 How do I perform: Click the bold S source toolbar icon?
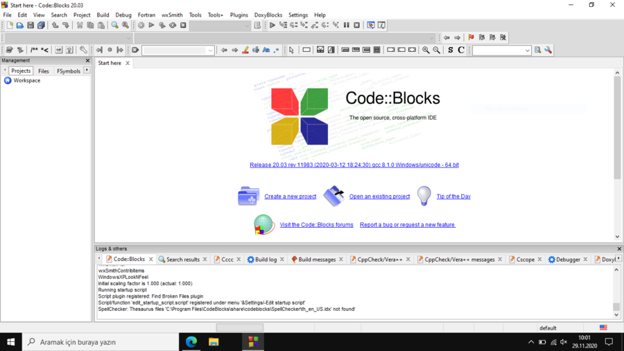[x=451, y=50]
